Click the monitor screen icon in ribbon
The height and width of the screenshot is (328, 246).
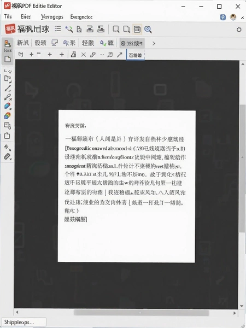(55, 43)
